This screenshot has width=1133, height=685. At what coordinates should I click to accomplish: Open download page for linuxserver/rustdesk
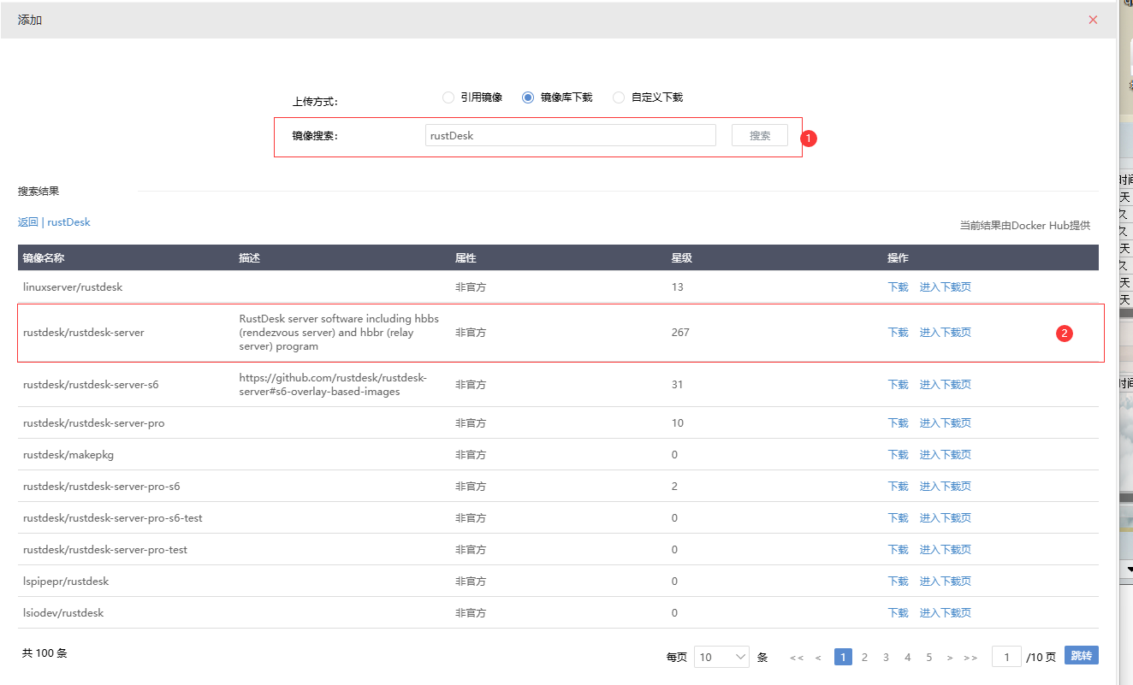pyautogui.click(x=945, y=287)
